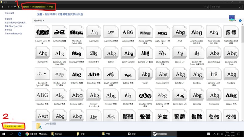Image resolution: width=244 pixels, height=137 pixels.
Task: Open the action center notifications icon
Action: (x=239, y=134)
